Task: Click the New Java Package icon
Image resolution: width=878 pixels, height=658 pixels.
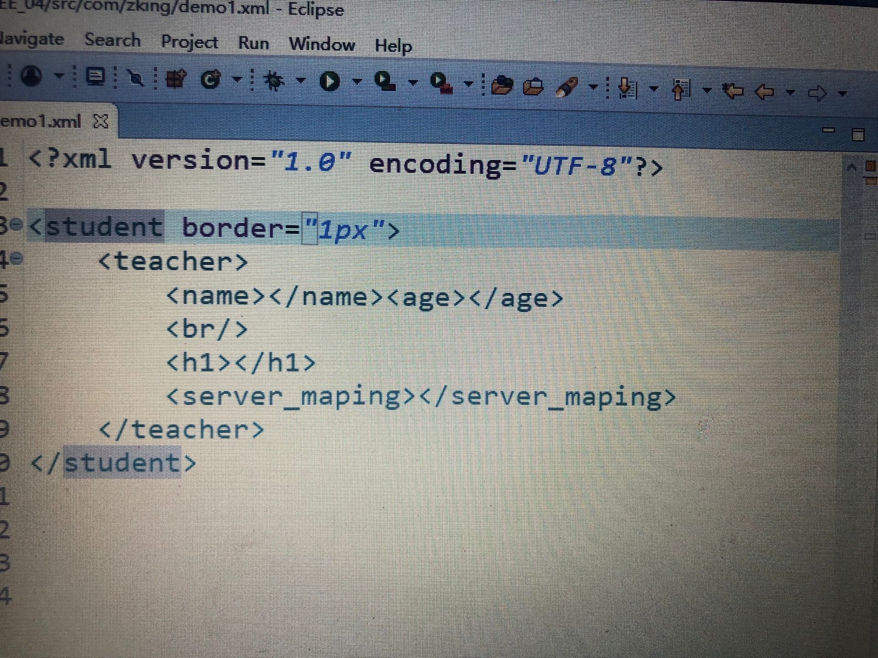Action: coord(176,80)
